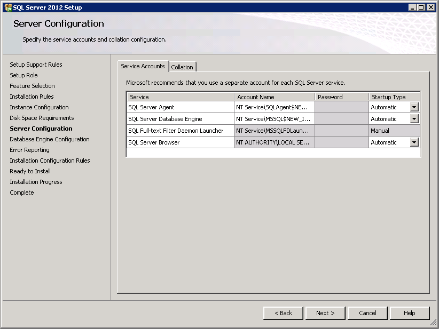Close the SQL Server 2012 Setup window
This screenshot has width=439, height=329.
(430, 7)
